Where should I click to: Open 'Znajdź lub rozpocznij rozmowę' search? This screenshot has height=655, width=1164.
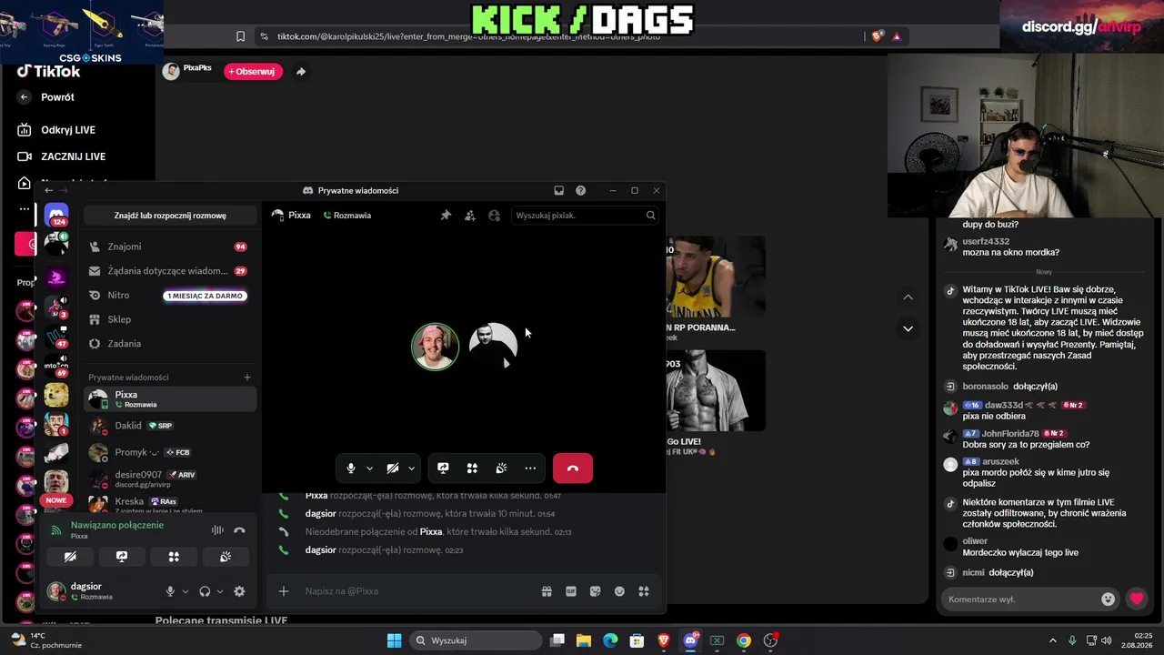(x=170, y=216)
